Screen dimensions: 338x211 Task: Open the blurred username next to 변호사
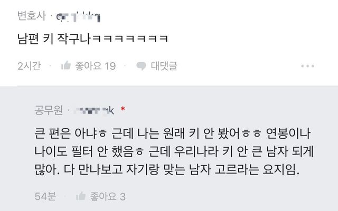tap(78, 17)
